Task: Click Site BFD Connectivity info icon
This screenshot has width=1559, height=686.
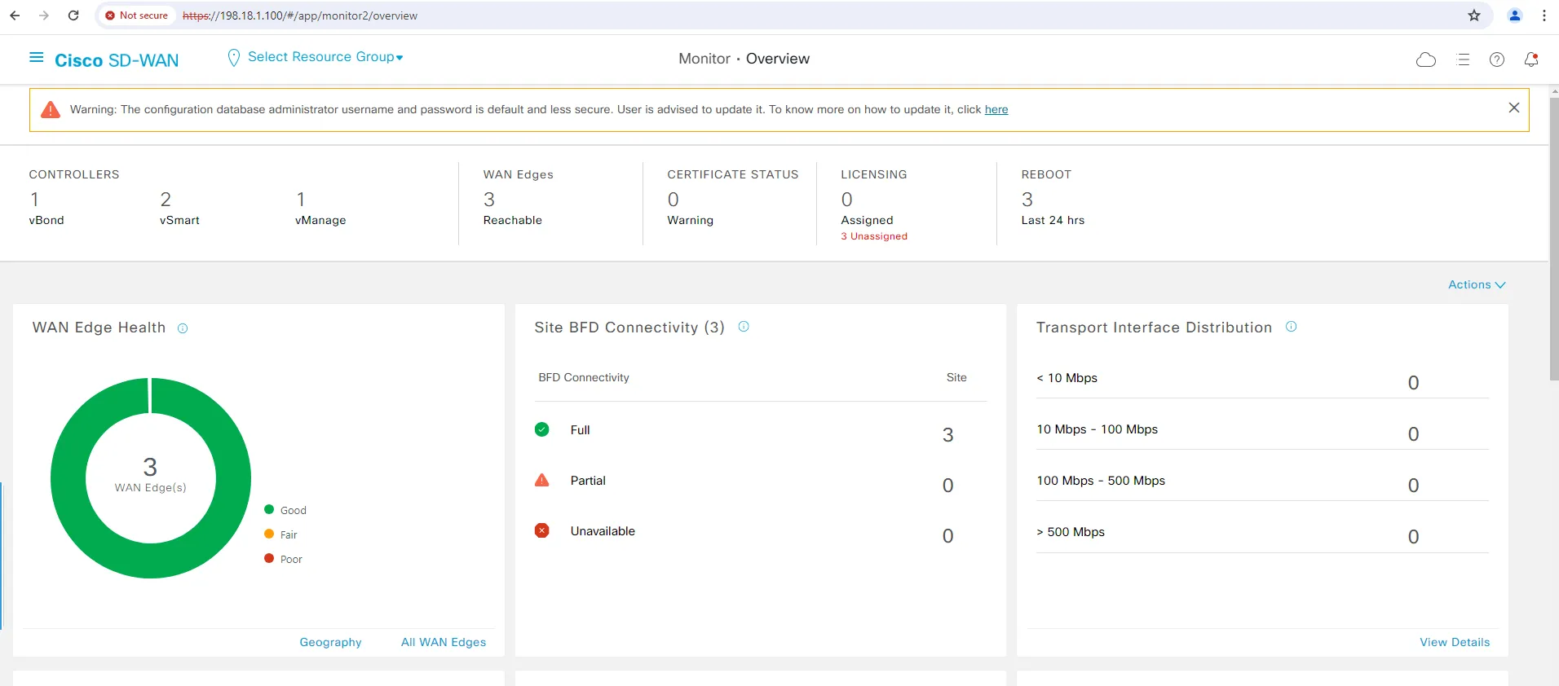Action: (743, 327)
